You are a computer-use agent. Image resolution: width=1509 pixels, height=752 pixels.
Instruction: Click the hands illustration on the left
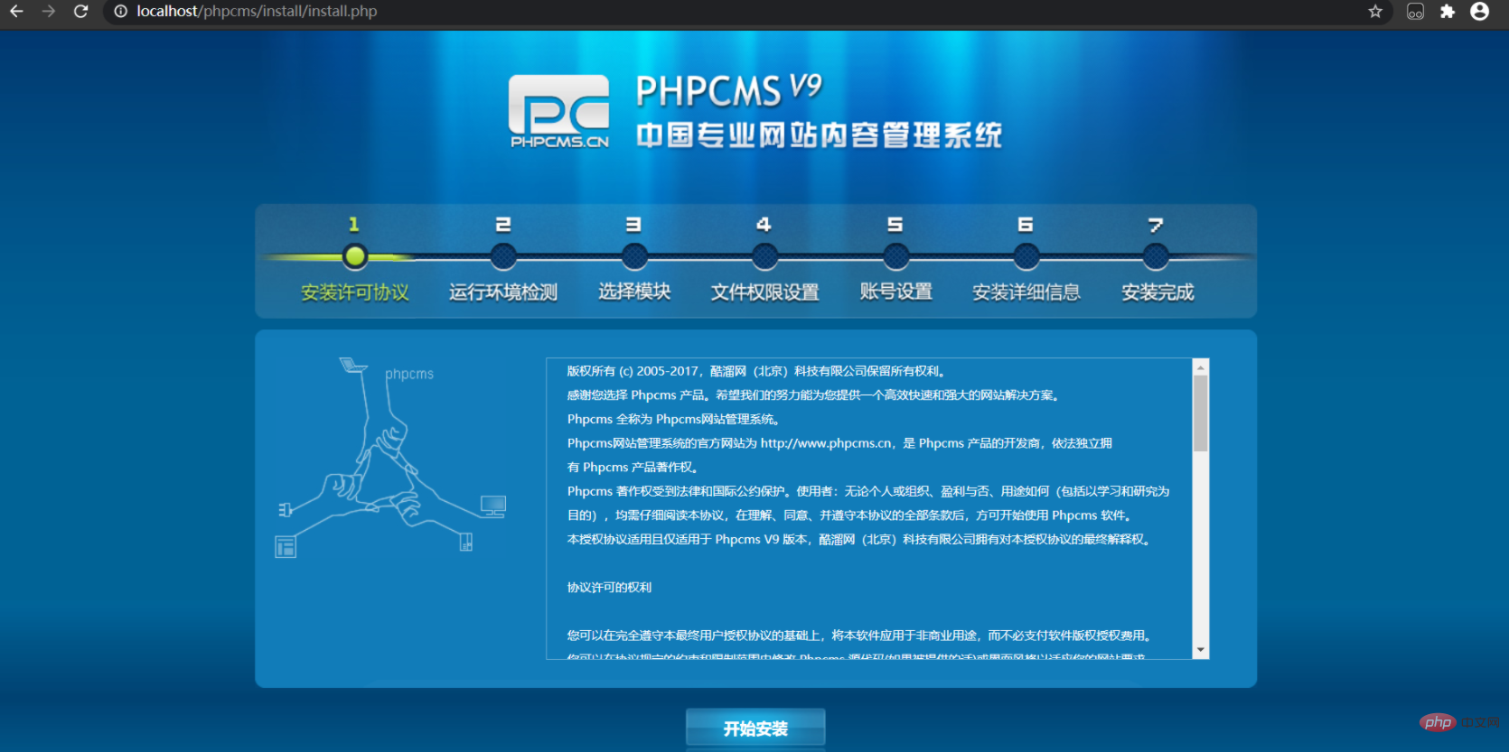pos(390,456)
